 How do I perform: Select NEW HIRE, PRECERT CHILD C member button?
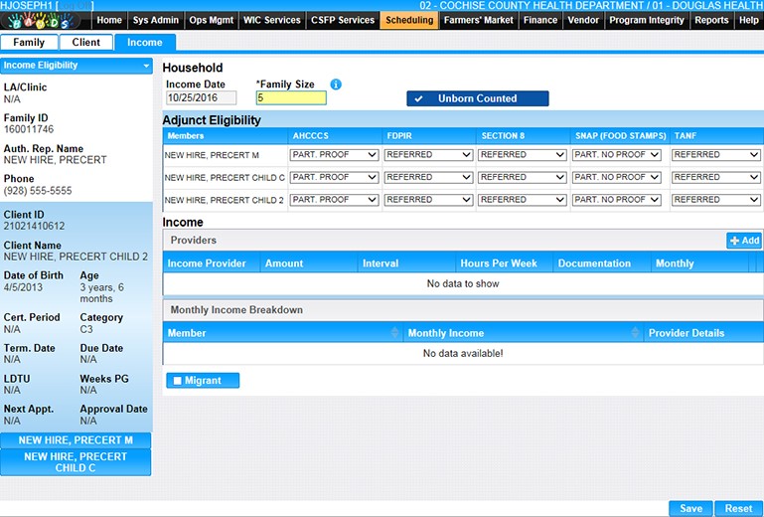[76, 462]
